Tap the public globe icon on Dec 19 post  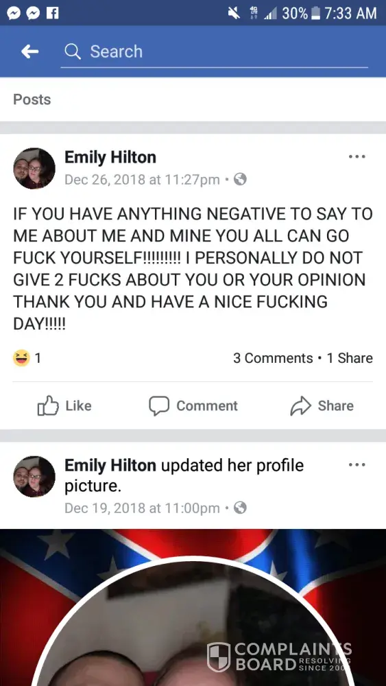[240, 508]
